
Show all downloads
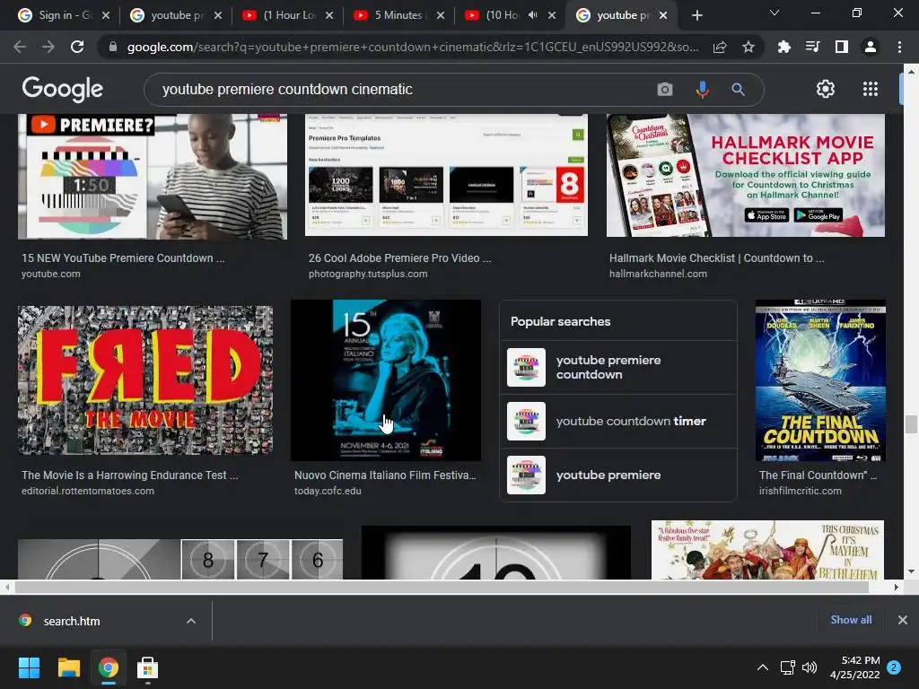pos(851,620)
